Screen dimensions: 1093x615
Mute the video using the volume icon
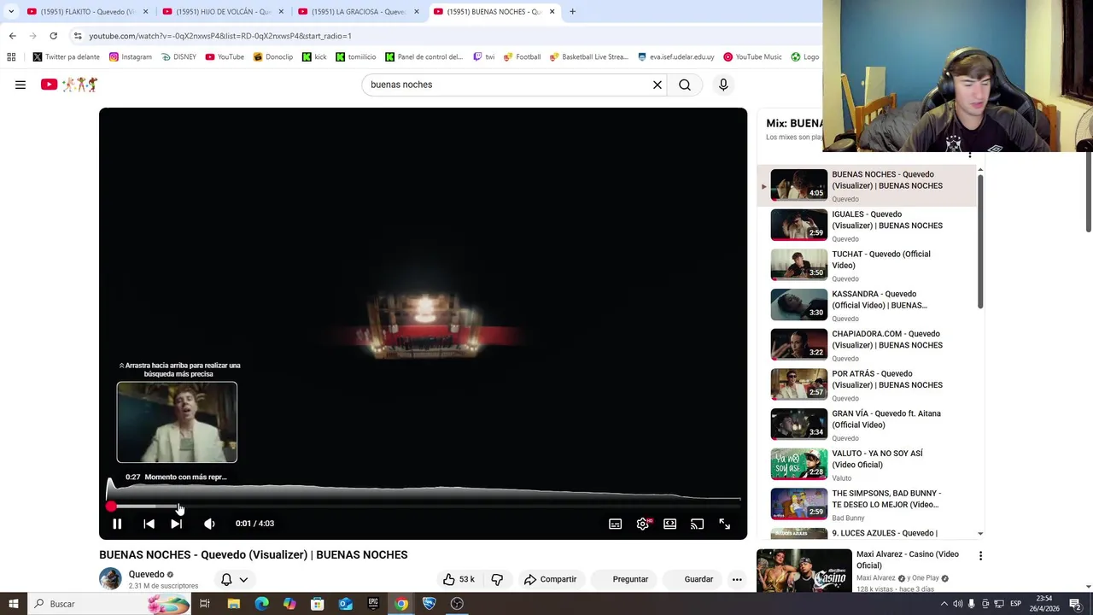click(209, 524)
